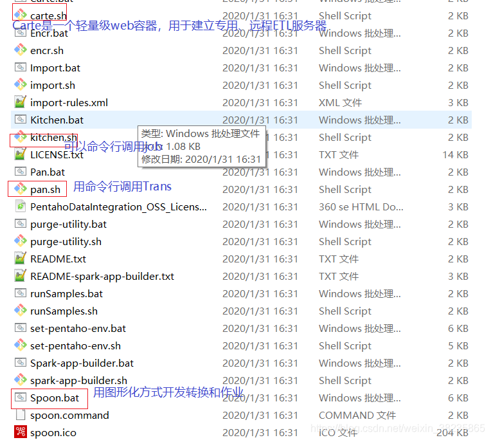Click the spark-app-builder.sh file icon
This screenshot has width=491, height=440.
pyautogui.click(x=21, y=380)
